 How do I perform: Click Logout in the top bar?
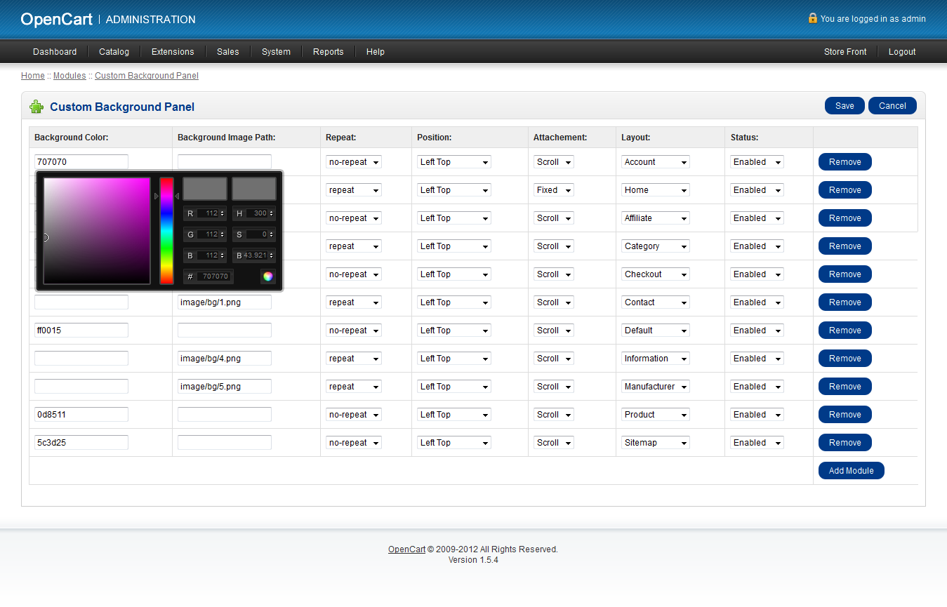coord(902,52)
